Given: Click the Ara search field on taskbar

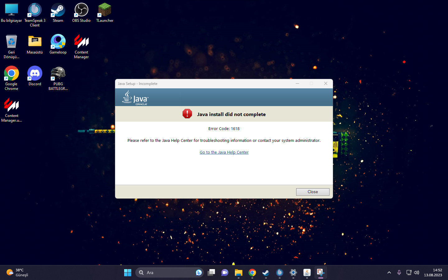Looking at the screenshot, I should pyautogui.click(x=170, y=273).
